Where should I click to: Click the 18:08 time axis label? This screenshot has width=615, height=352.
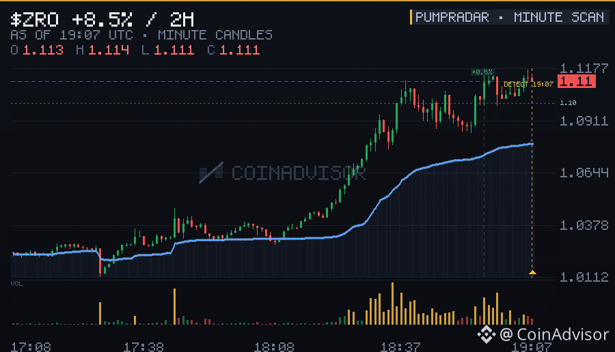tap(274, 347)
